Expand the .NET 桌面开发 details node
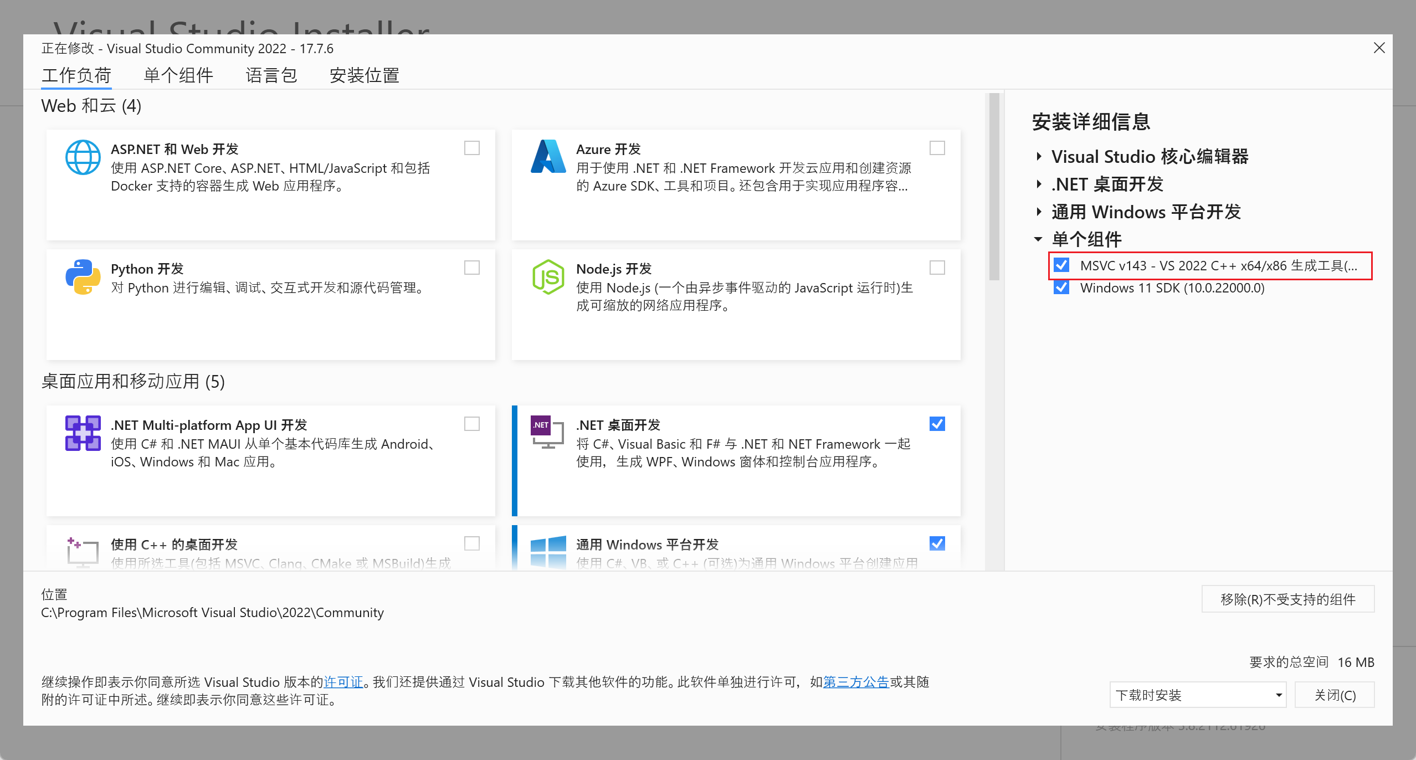The height and width of the screenshot is (760, 1416). point(1039,184)
